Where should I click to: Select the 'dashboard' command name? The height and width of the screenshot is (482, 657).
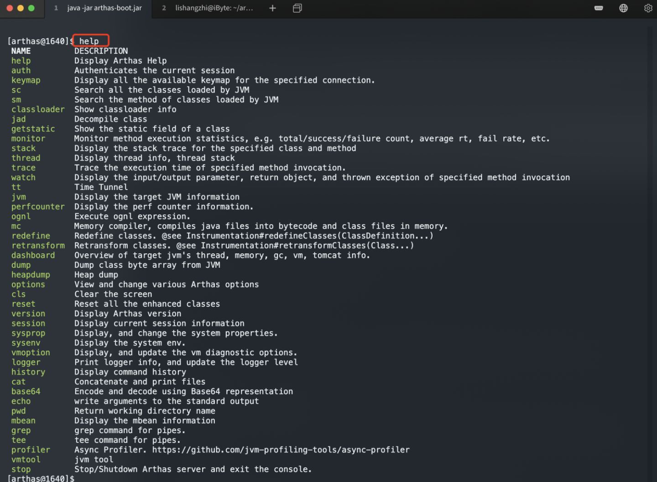[x=33, y=255]
